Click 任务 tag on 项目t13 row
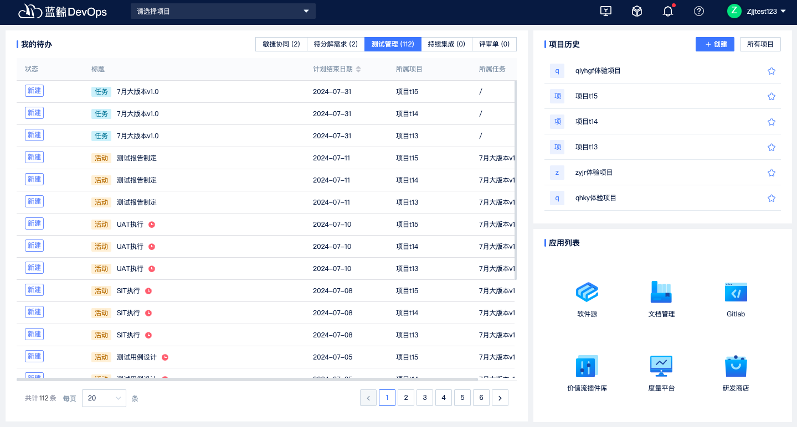797x427 pixels. pyautogui.click(x=101, y=136)
